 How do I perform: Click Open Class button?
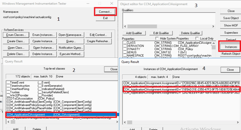(16, 48)
